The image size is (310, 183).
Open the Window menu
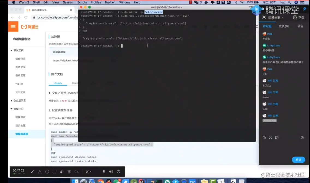124,2
